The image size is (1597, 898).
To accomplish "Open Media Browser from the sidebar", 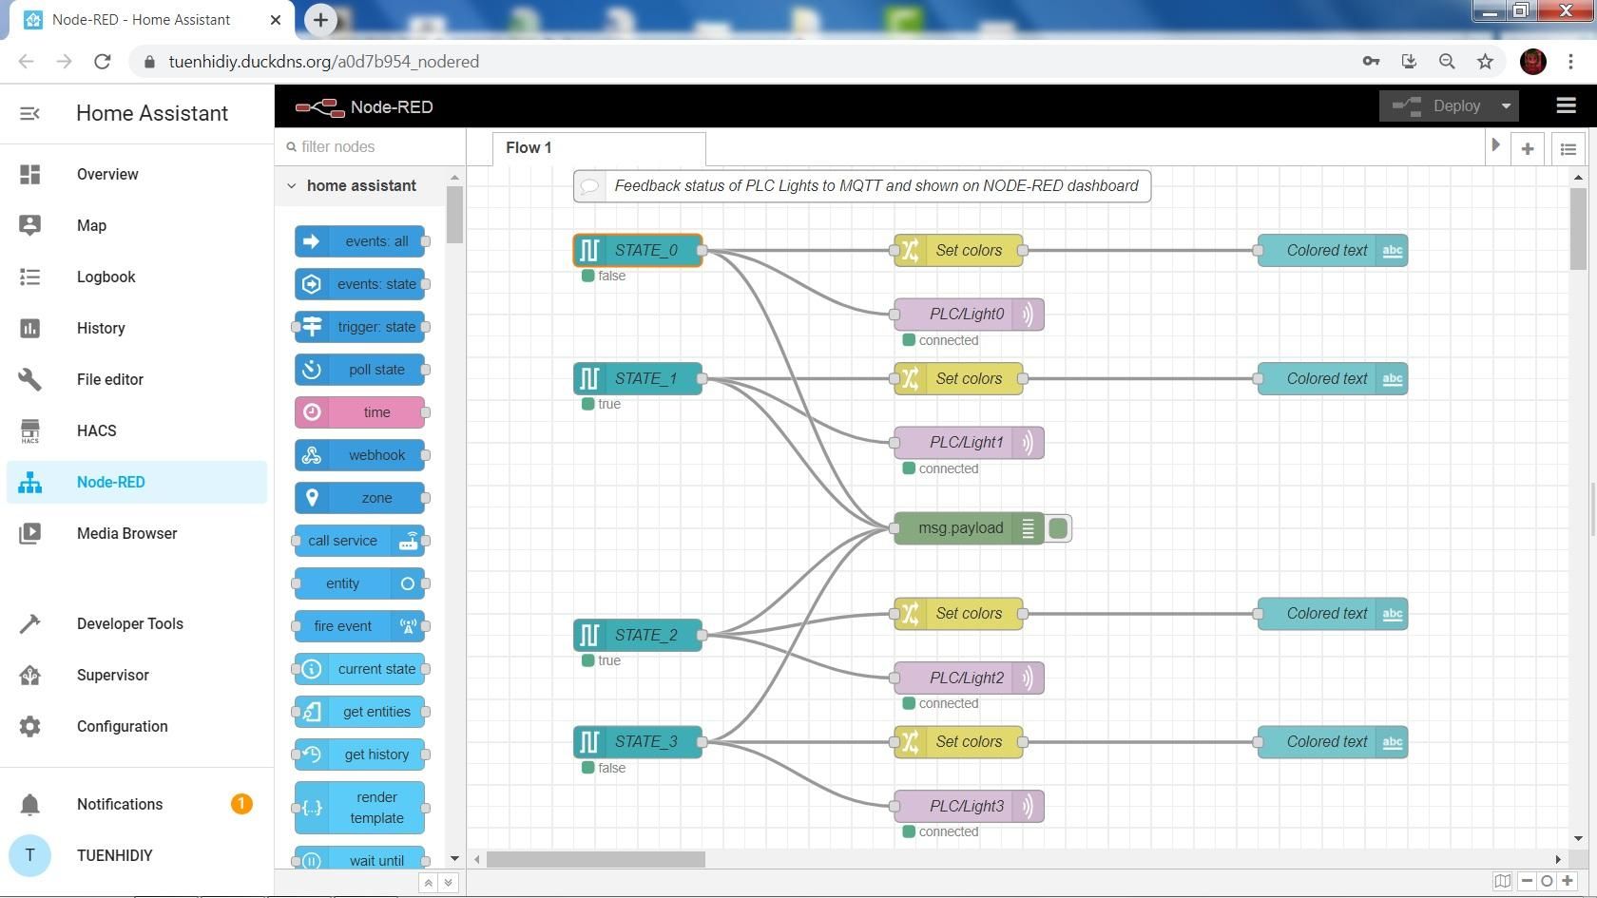I will pyautogui.click(x=126, y=533).
